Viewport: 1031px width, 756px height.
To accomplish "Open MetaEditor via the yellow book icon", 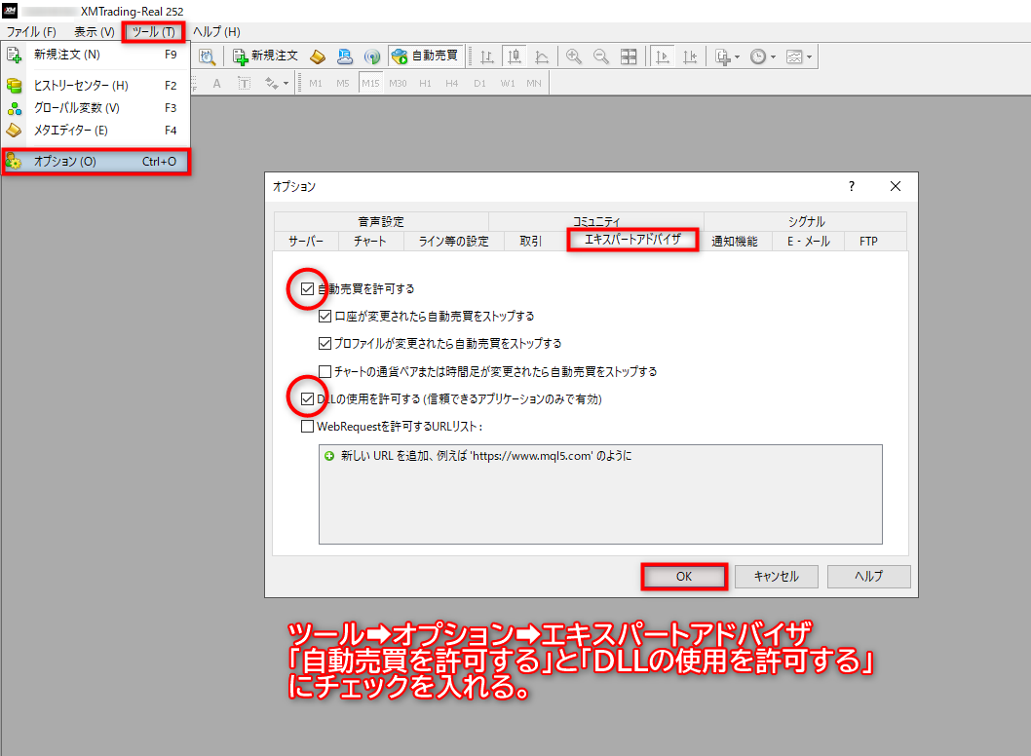I will pos(318,57).
